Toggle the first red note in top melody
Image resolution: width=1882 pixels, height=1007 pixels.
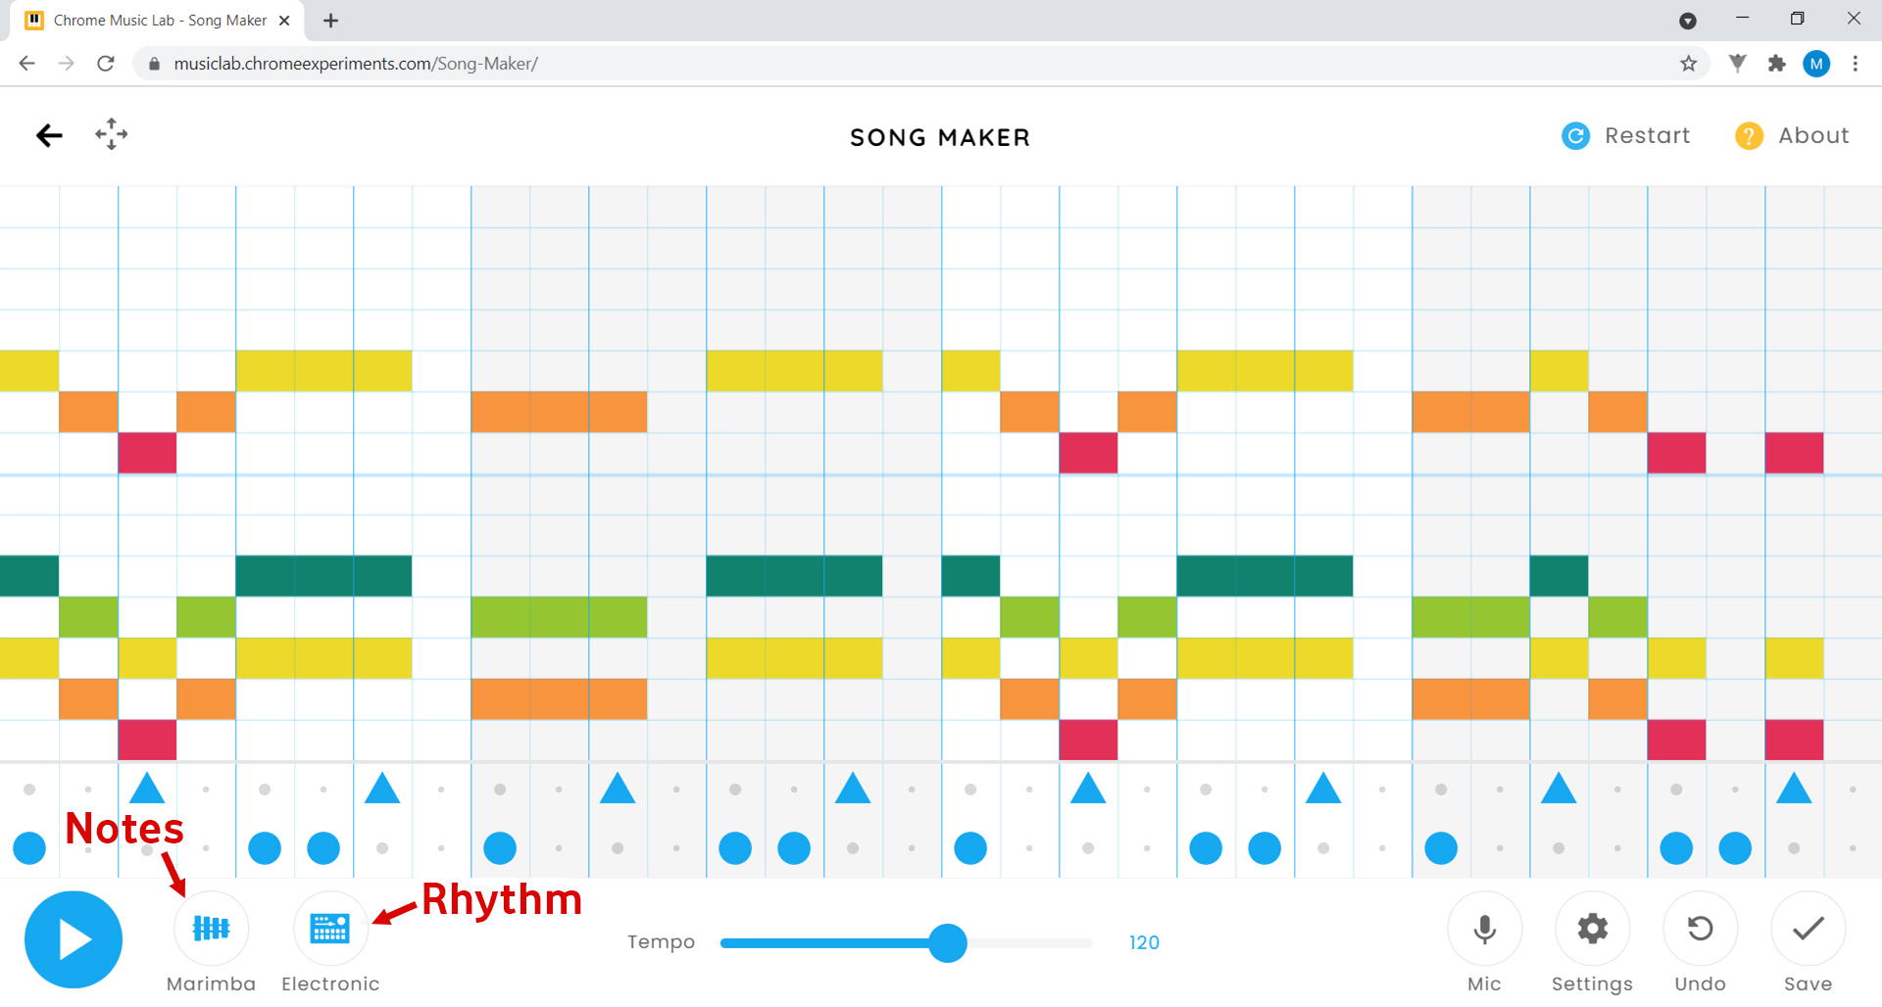click(x=147, y=453)
